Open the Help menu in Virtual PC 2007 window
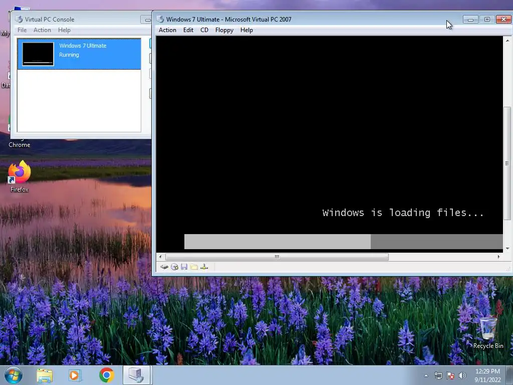Viewport: 513px width, 385px height. [x=246, y=30]
